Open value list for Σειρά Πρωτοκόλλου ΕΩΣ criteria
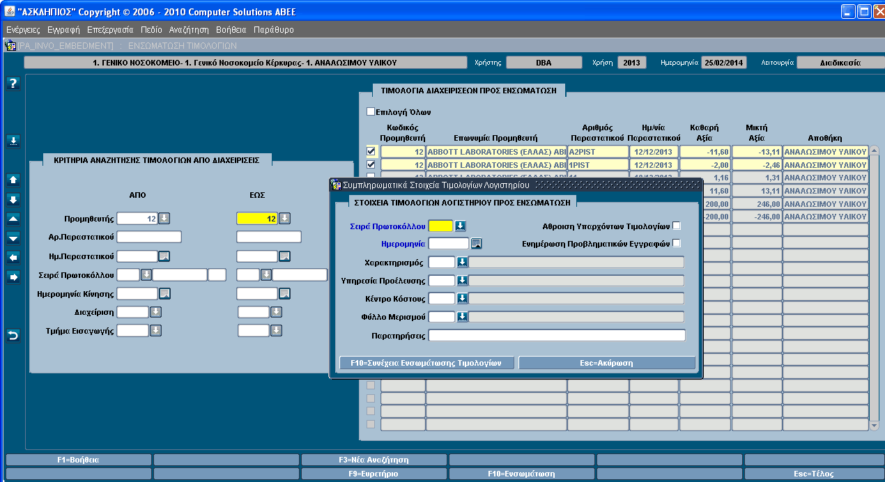Screen dimensions: 885x482 (x=266, y=275)
